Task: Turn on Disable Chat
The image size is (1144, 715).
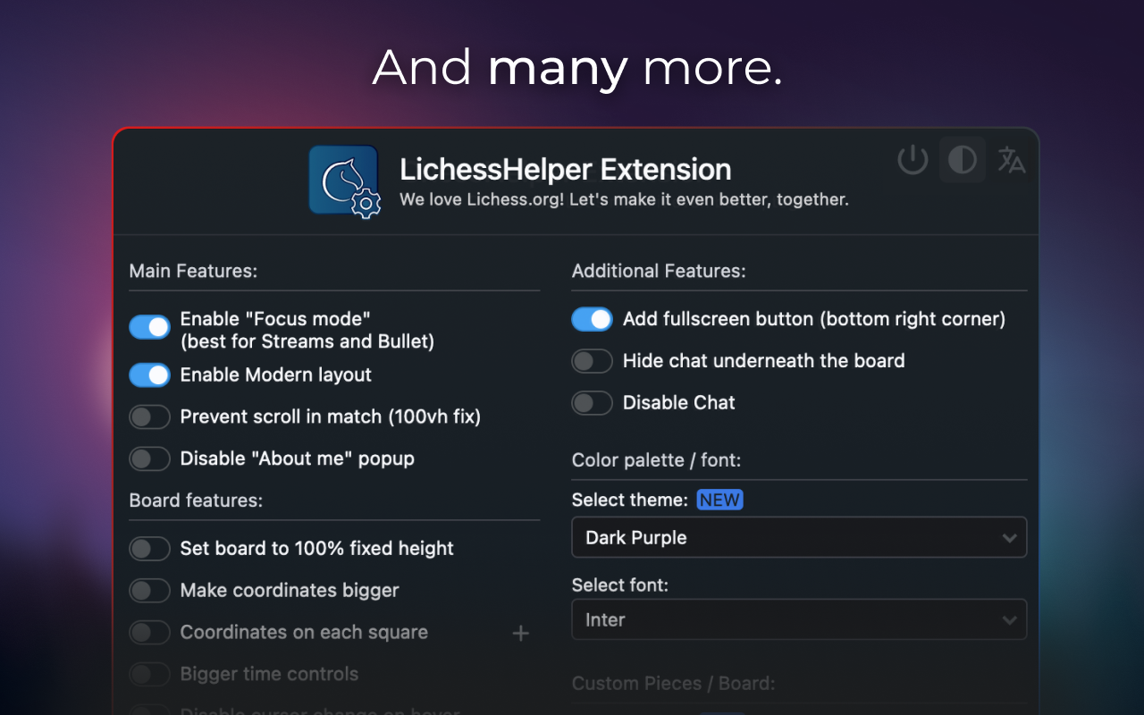Action: (592, 403)
